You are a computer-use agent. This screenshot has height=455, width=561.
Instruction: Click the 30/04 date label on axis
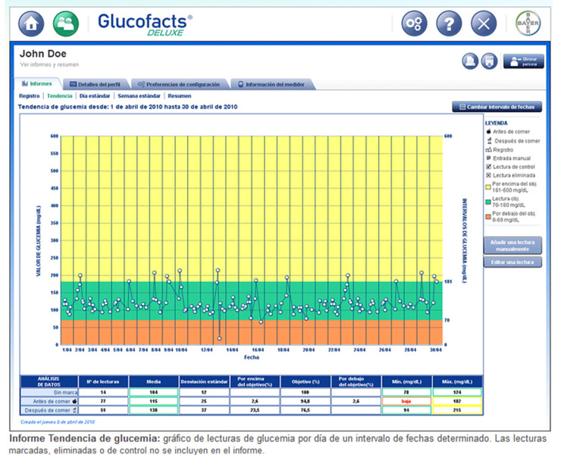[435, 350]
